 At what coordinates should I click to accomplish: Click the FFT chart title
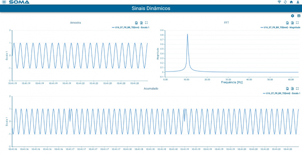point(226,23)
